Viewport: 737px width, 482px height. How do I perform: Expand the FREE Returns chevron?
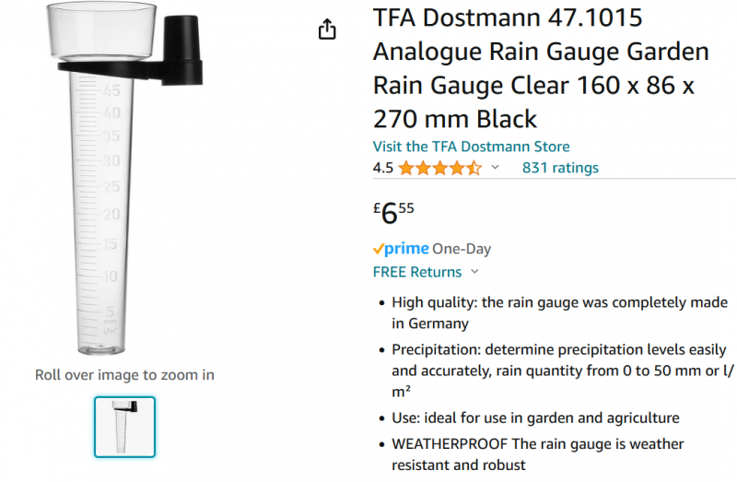475,272
